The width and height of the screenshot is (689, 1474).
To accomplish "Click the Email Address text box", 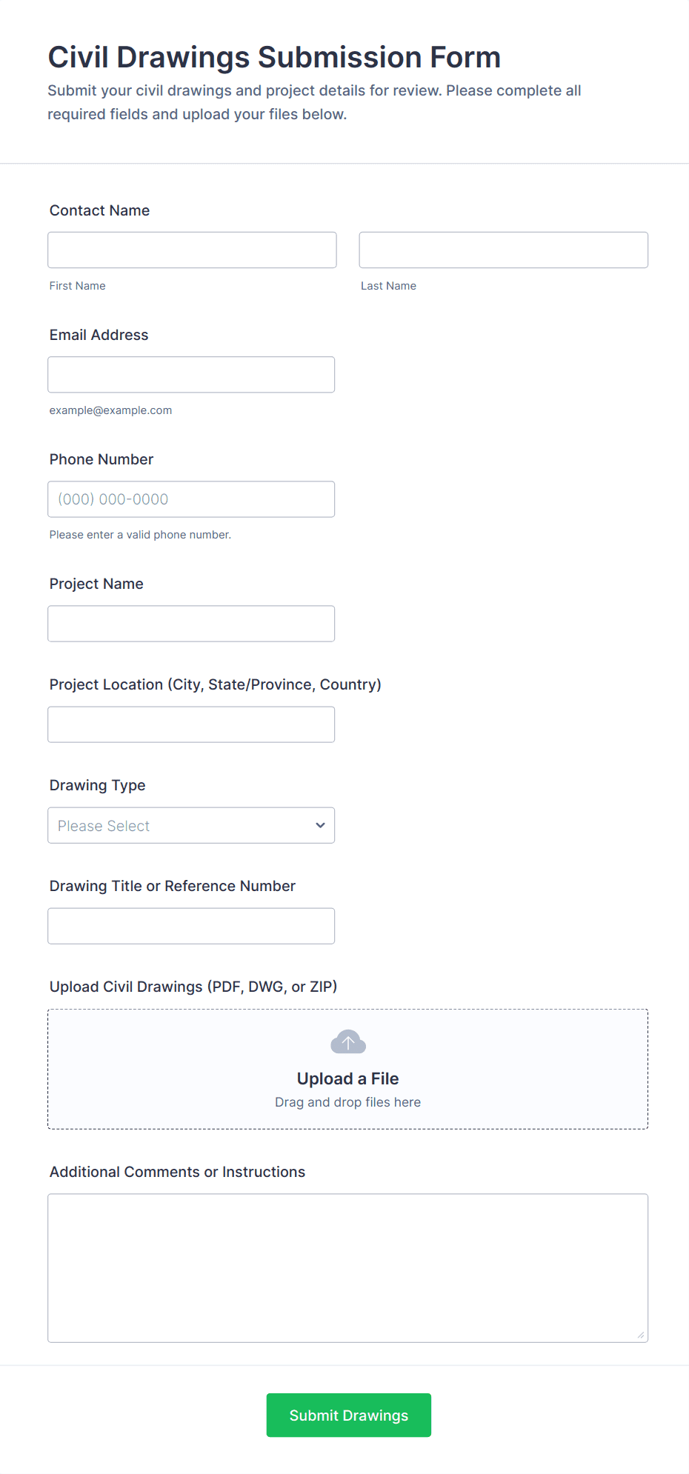I will [191, 375].
